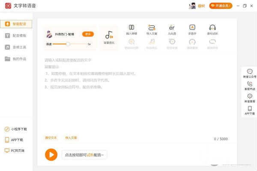Click the 多音字 letter-A icon
This screenshot has height=171, width=257.
192,27
